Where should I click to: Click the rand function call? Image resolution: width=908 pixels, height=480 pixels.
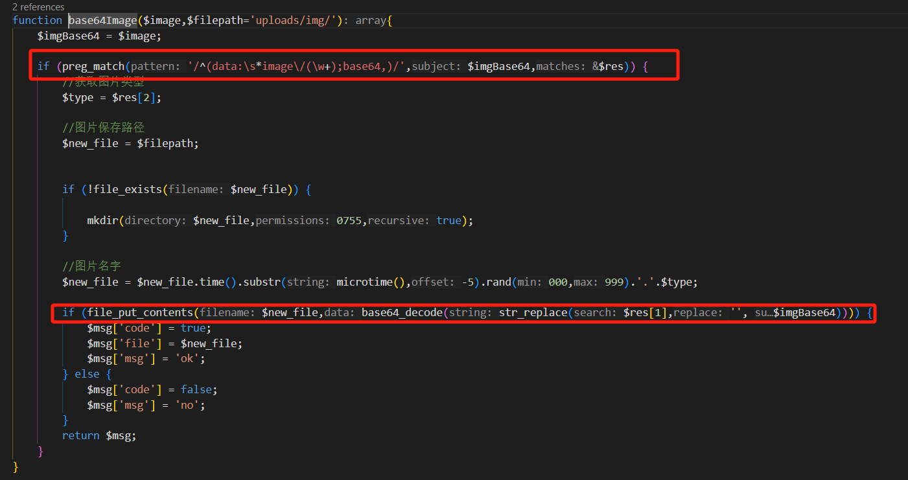tap(498, 282)
